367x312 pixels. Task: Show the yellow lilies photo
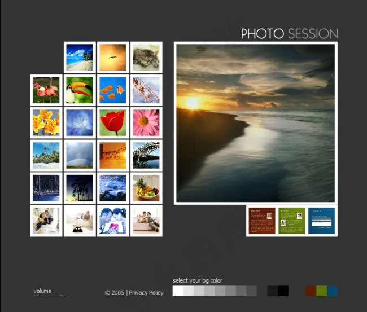[x=46, y=123]
